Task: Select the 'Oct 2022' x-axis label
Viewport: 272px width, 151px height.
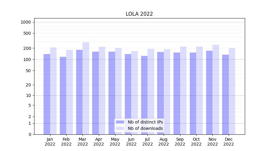Action: pyautogui.click(x=196, y=142)
